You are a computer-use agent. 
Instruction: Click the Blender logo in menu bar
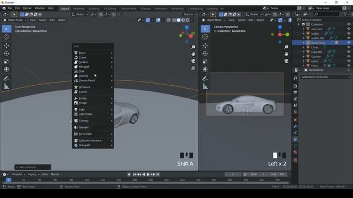click(4, 8)
